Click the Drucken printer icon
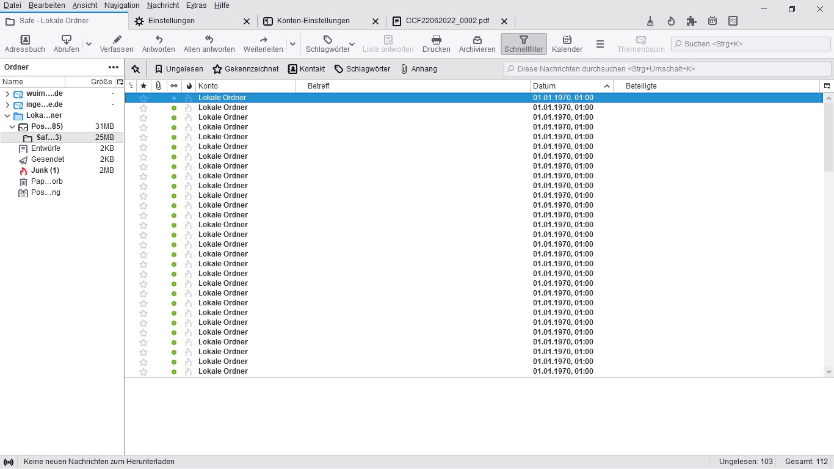834x469 pixels. [436, 40]
